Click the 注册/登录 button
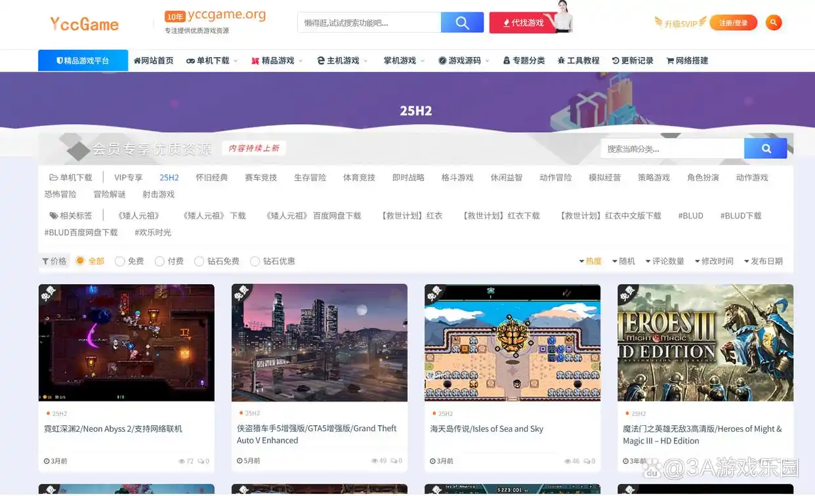815x496 pixels. [733, 22]
